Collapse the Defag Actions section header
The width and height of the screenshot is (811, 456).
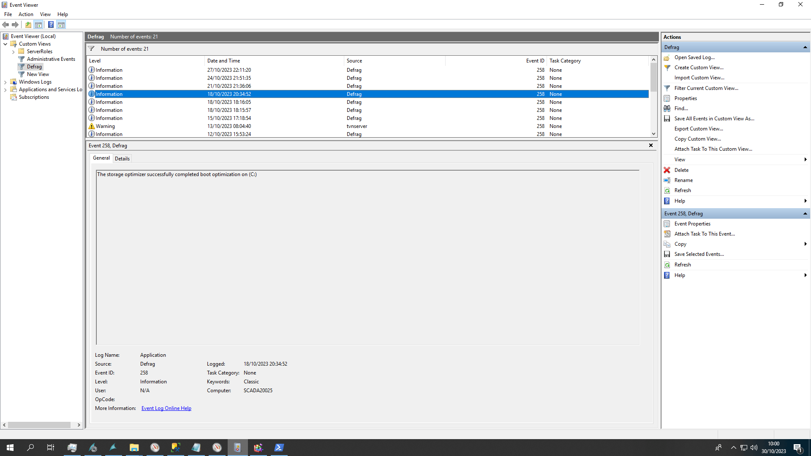tap(805, 47)
